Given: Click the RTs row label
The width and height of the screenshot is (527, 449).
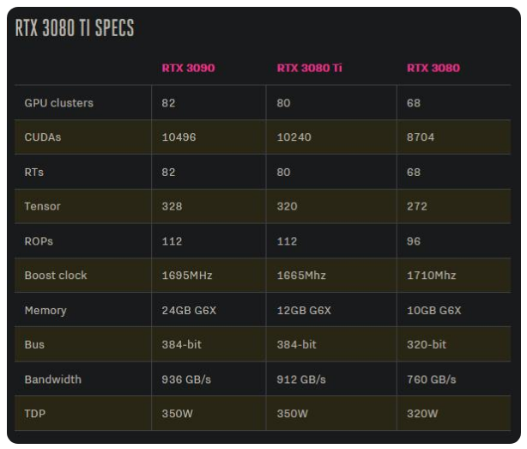Looking at the screenshot, I should click(34, 172).
